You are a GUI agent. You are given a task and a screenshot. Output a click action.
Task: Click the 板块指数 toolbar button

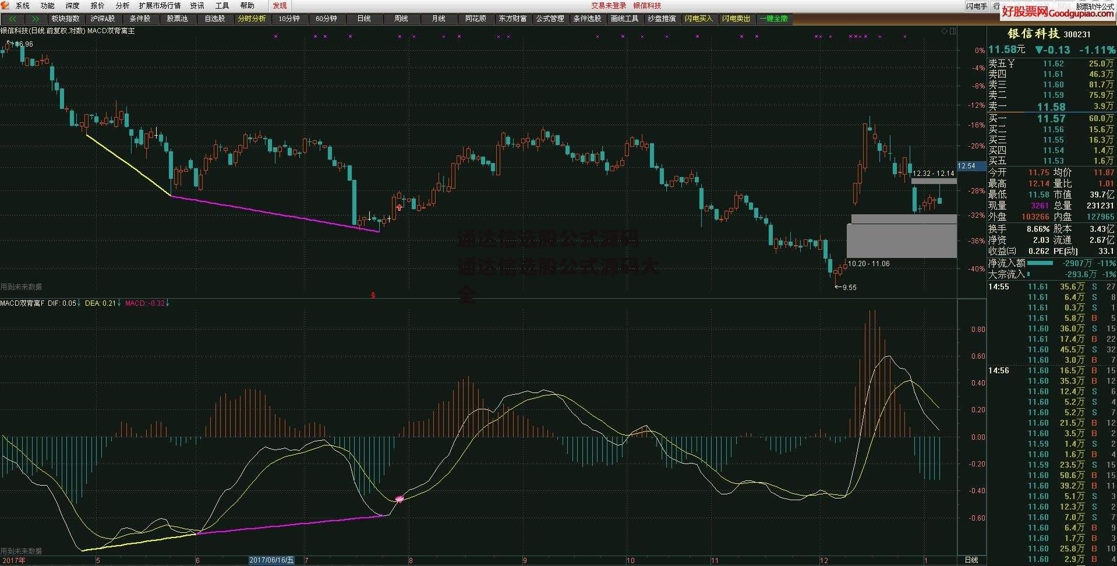pyautogui.click(x=65, y=19)
